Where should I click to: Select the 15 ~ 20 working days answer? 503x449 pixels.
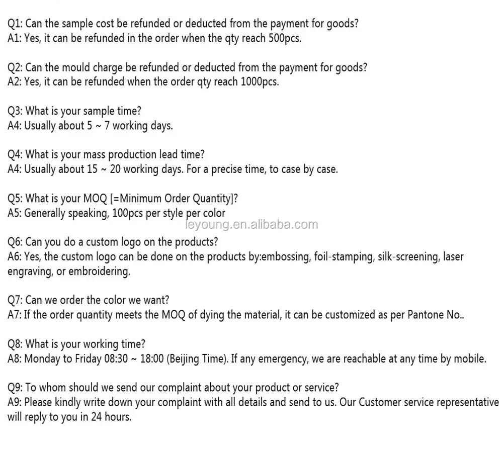[x=173, y=169]
